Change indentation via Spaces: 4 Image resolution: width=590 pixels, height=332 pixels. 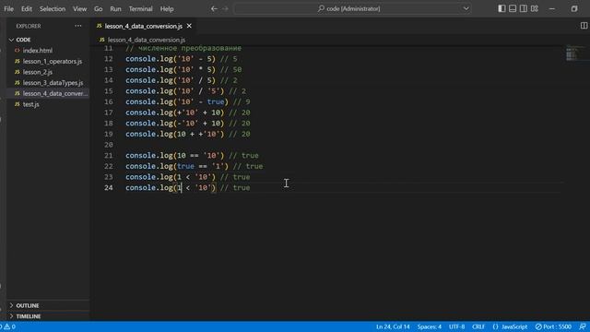pyautogui.click(x=429, y=326)
